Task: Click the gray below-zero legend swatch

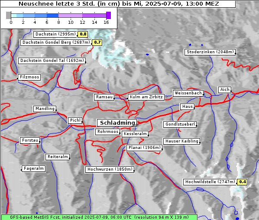Action: tap(8, 15)
